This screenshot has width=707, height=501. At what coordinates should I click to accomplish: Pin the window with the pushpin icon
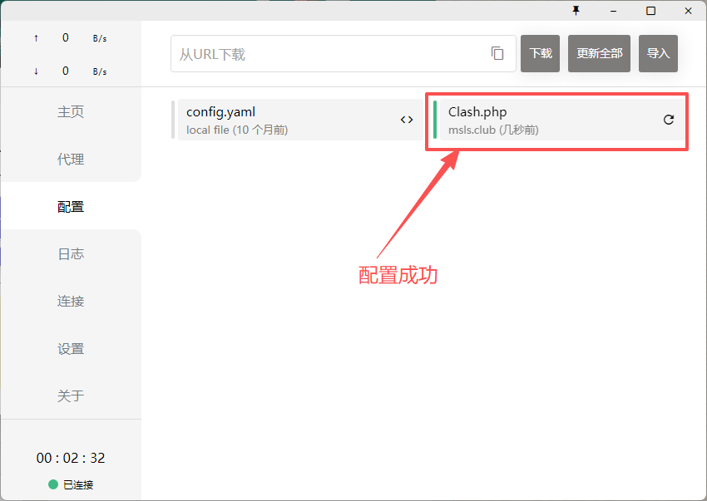coord(576,11)
